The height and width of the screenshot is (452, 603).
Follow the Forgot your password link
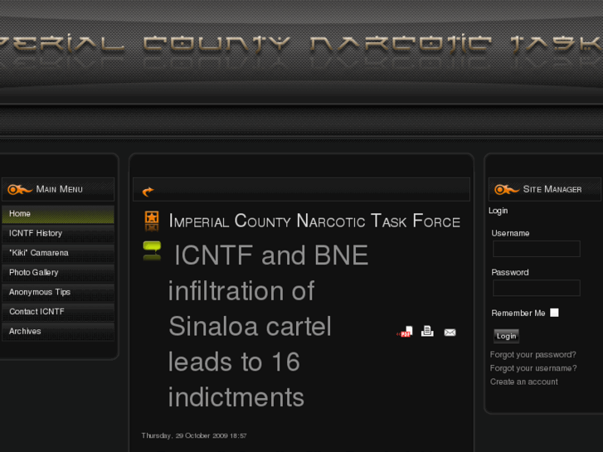(533, 355)
